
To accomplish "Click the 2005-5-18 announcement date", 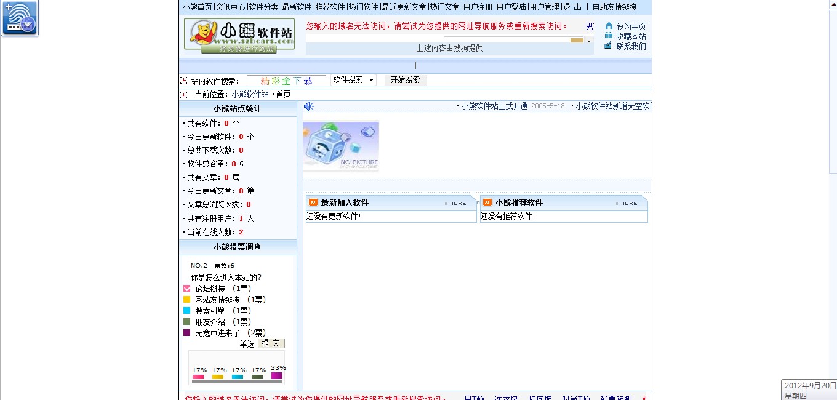I will pyautogui.click(x=548, y=106).
